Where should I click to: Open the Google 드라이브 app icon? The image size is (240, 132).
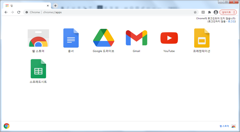pyautogui.click(x=104, y=38)
